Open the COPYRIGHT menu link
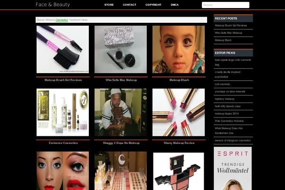 click(x=153, y=5)
